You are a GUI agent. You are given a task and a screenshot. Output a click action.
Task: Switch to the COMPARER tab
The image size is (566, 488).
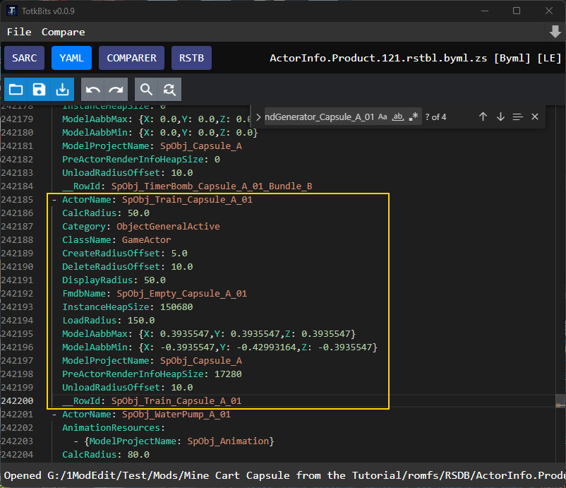[131, 58]
